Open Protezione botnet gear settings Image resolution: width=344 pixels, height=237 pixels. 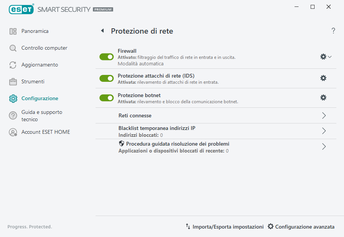point(323,97)
